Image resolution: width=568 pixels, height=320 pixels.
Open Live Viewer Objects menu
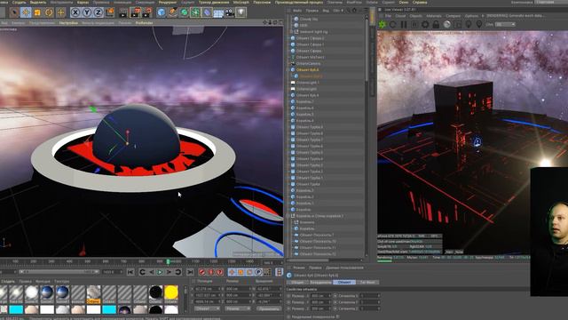point(416,16)
